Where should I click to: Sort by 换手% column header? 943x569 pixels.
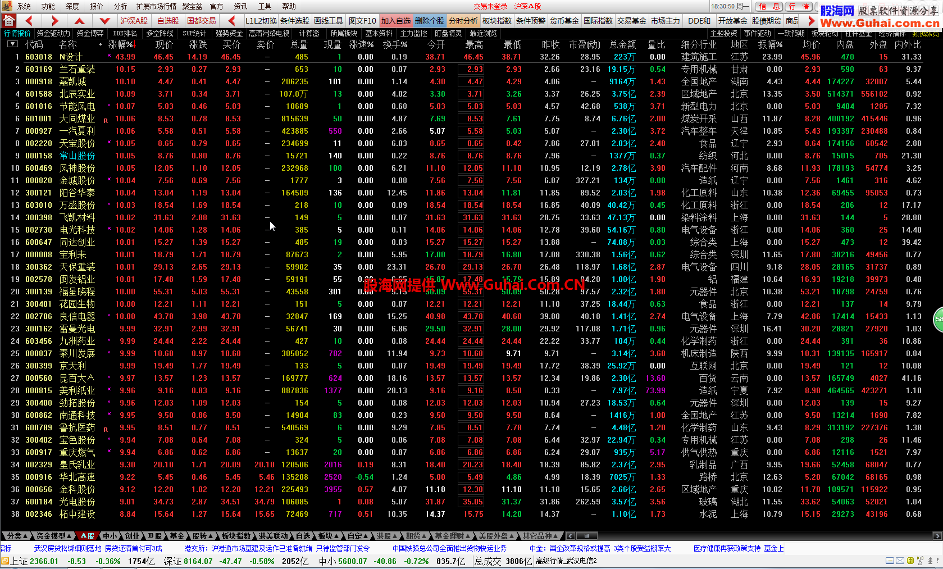pos(395,44)
